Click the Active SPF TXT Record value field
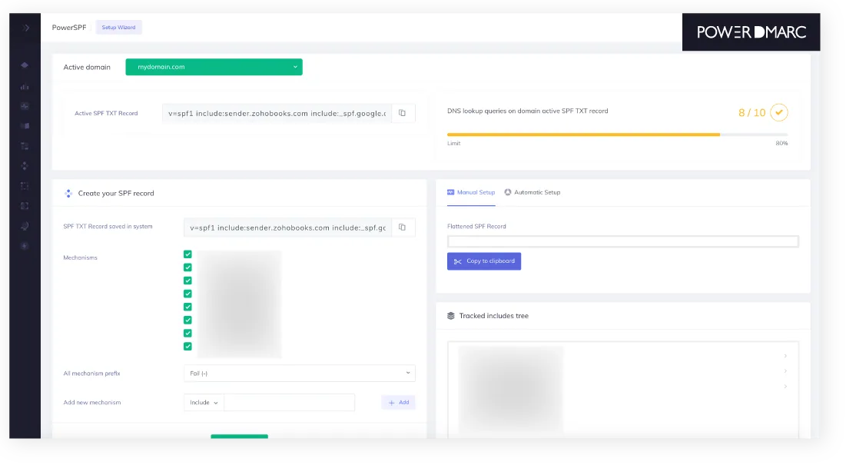846x465 pixels. 277,113
